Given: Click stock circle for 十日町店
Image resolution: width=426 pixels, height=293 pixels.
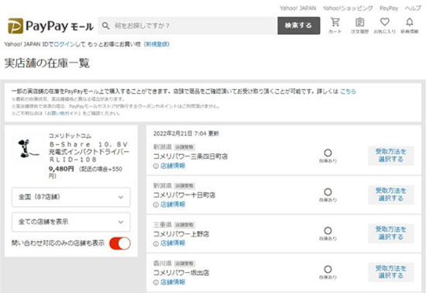Looking at the screenshot, I should click(x=328, y=192).
